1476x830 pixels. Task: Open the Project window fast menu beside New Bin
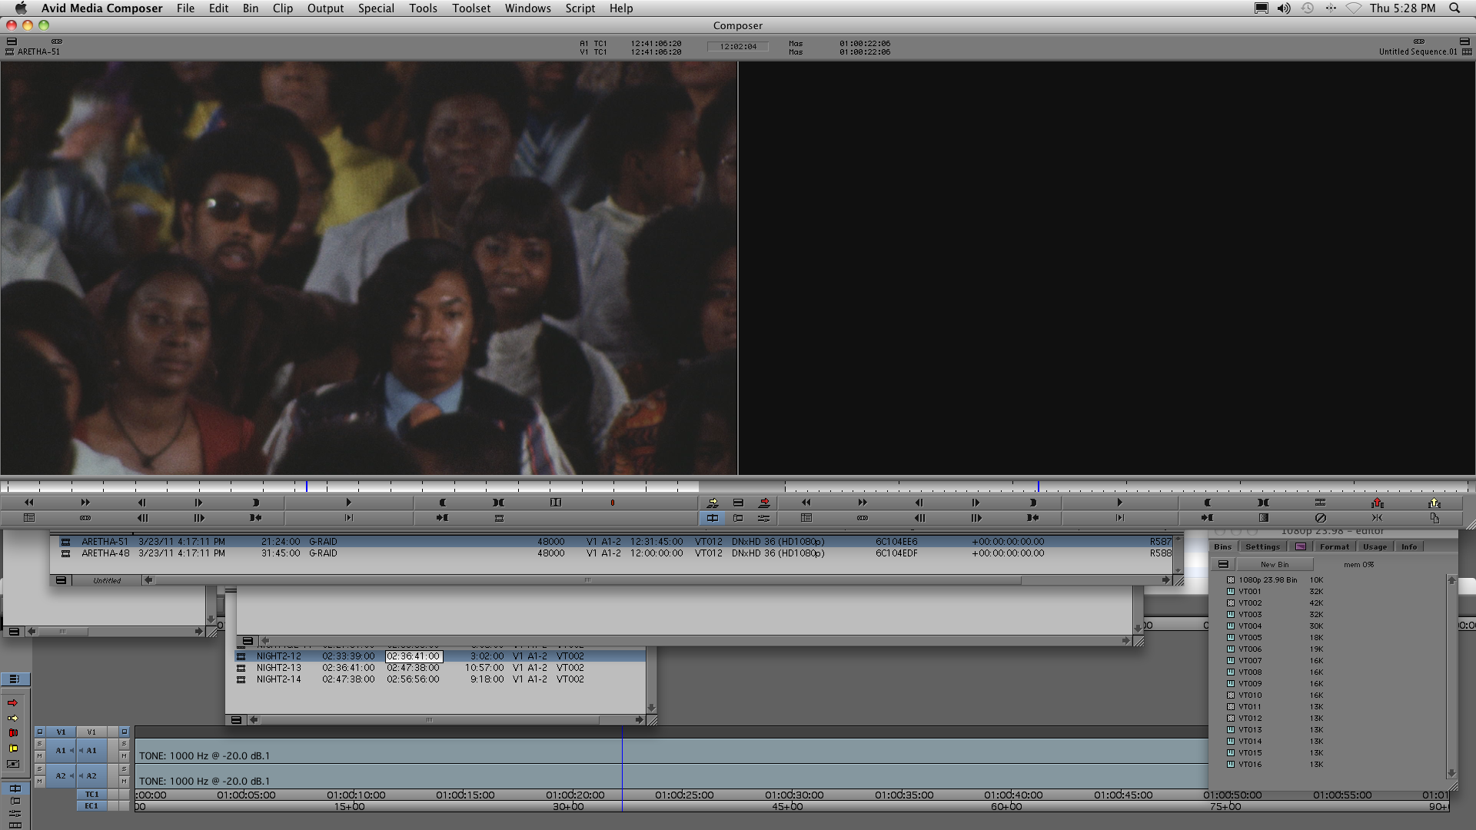(1223, 564)
